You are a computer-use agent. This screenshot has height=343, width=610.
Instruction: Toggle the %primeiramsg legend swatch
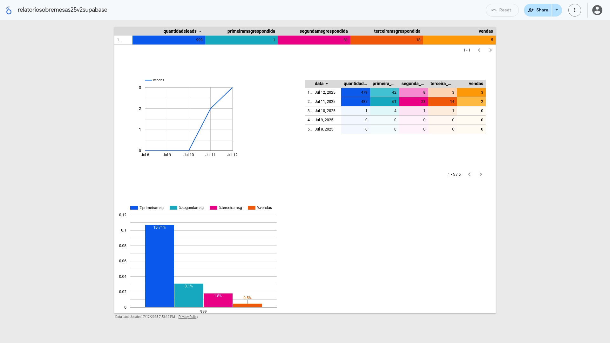[134, 208]
